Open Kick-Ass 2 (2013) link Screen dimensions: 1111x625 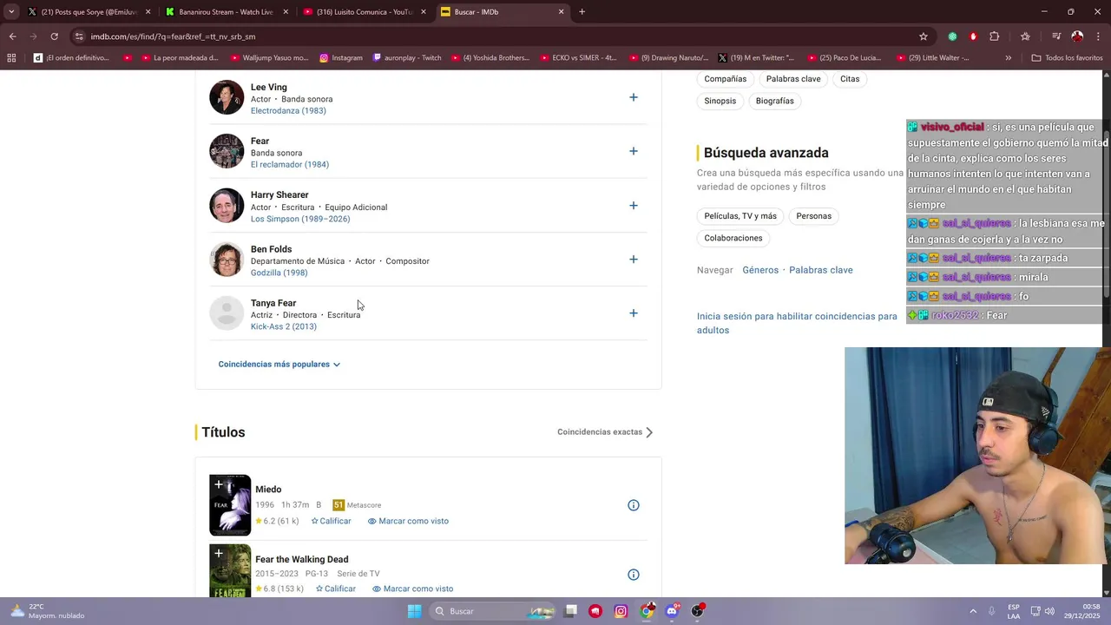coord(284,326)
